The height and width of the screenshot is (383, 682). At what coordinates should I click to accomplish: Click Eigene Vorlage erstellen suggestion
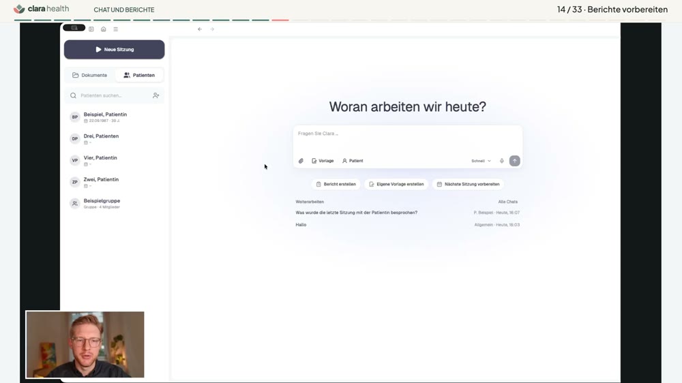click(x=396, y=184)
